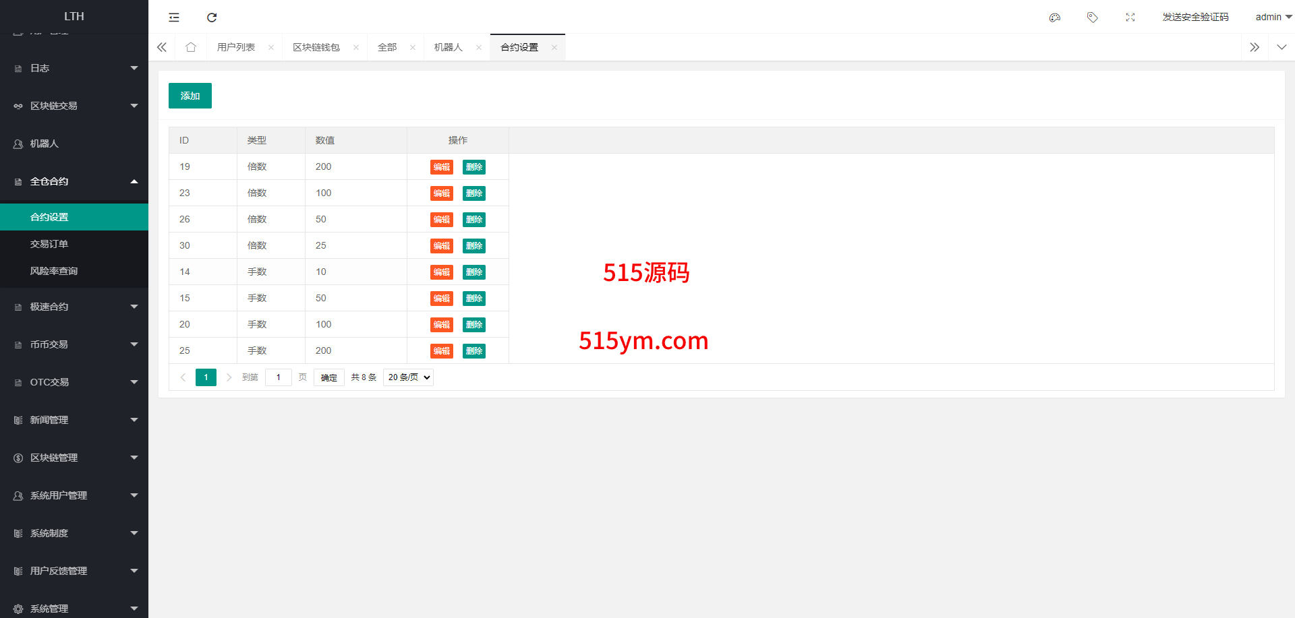Viewport: 1295px width, 618px height.
Task: Close the 用户列表 tab
Action: point(271,47)
